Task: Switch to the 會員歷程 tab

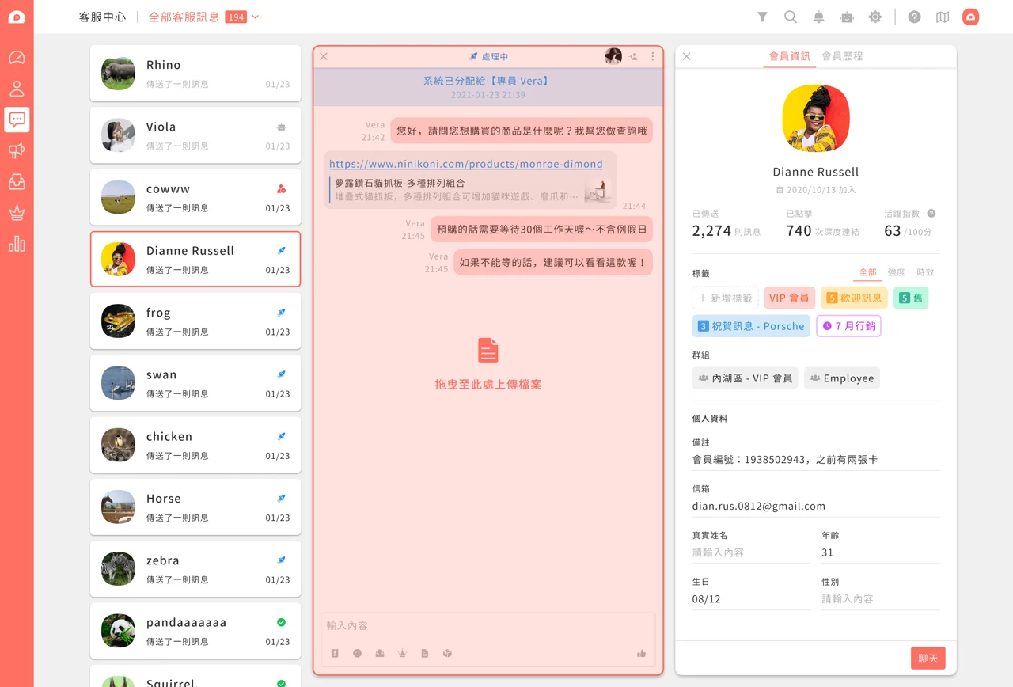Action: click(842, 56)
